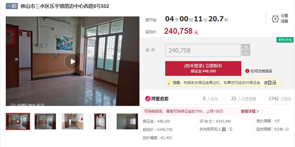This screenshot has width=295, height=147.
Task: Click the plus button to increase bid
Action: 246,47
